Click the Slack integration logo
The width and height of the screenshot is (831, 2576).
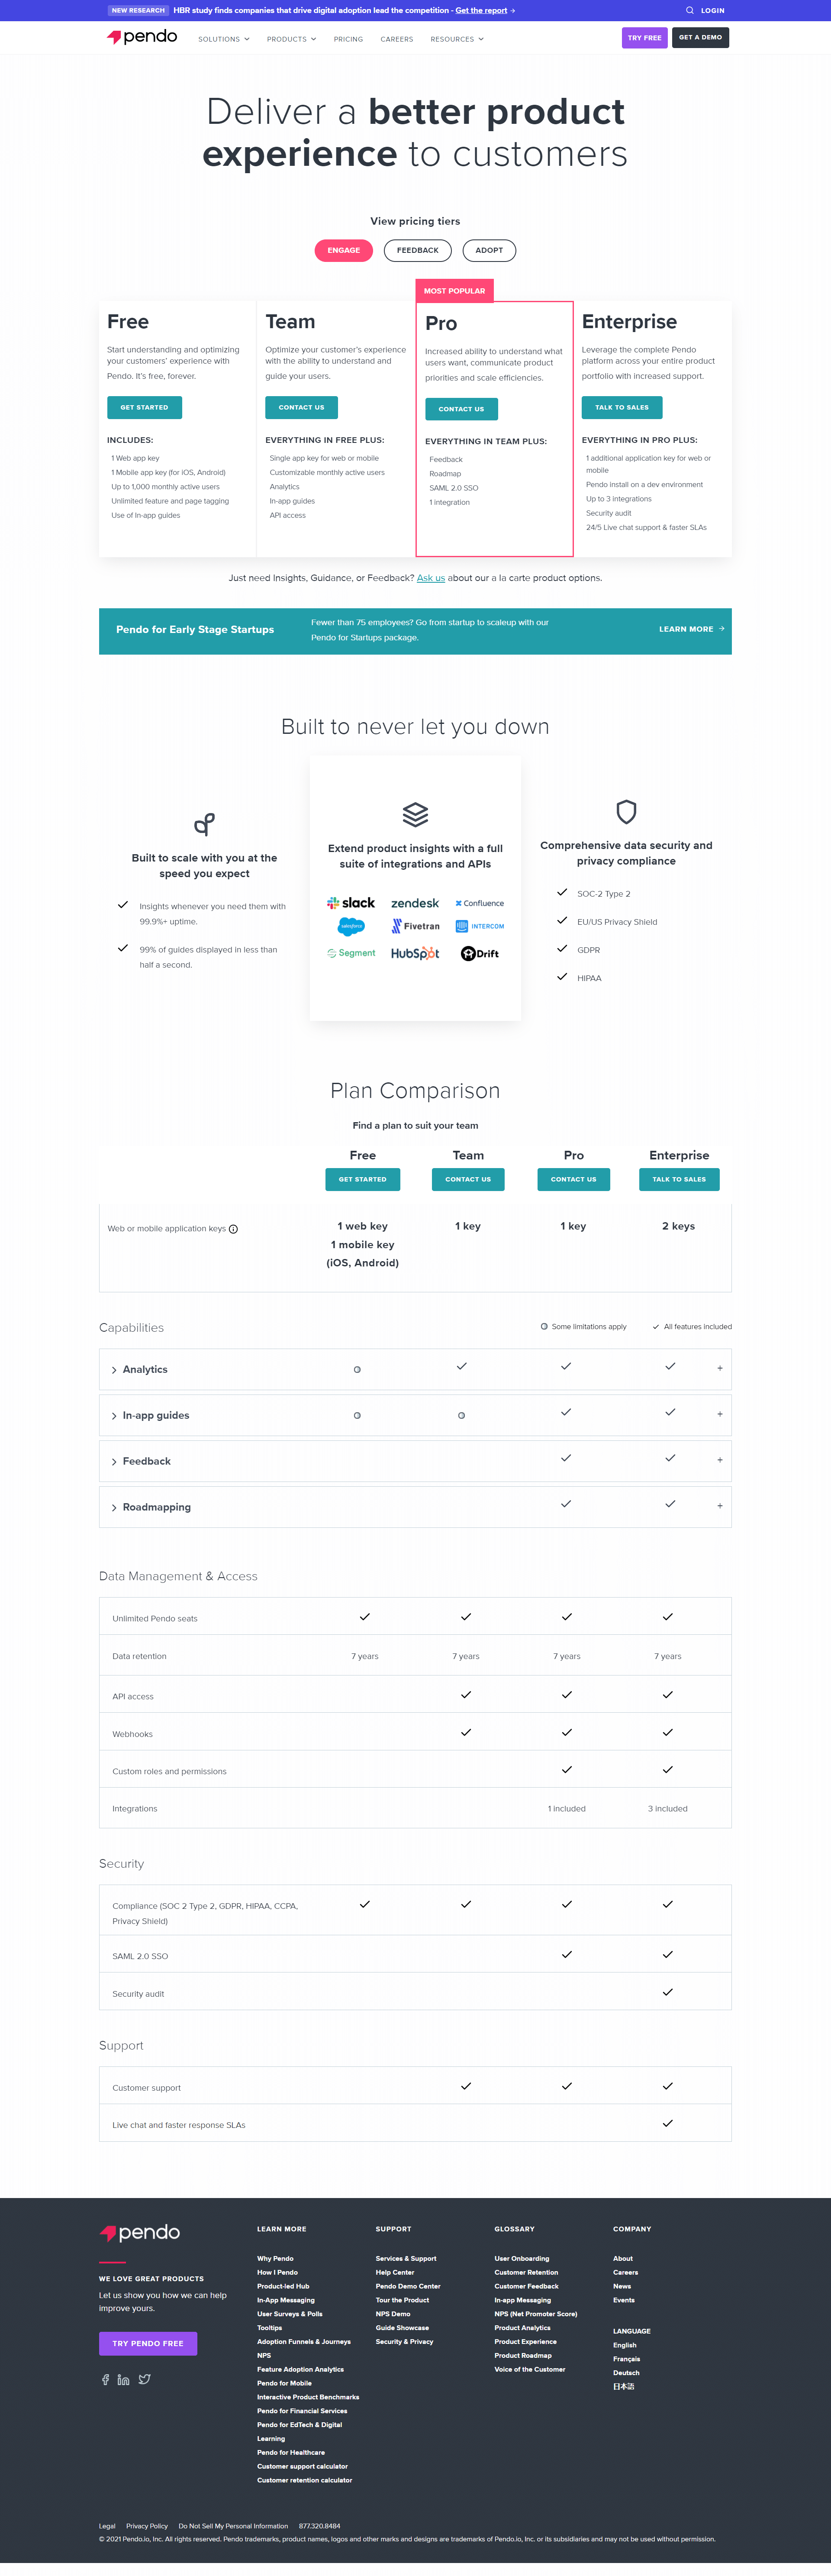[x=351, y=903]
